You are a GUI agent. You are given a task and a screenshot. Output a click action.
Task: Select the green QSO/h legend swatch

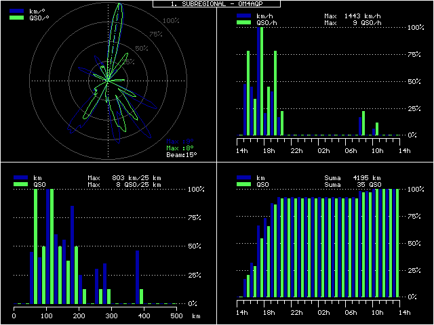pos(244,22)
